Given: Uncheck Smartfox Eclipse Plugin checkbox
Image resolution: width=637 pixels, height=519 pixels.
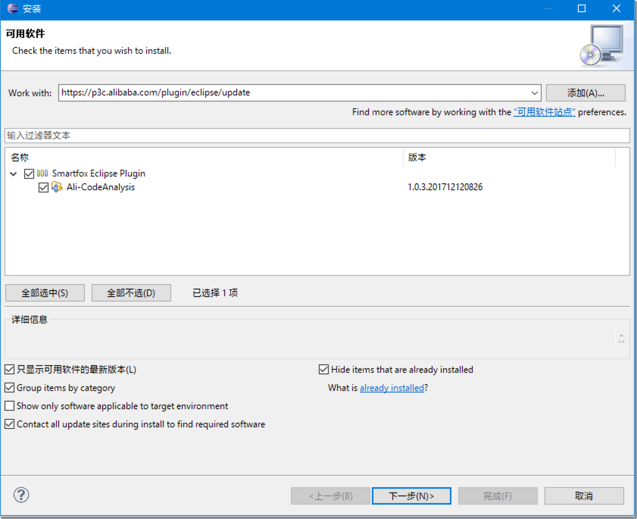Looking at the screenshot, I should [x=29, y=174].
